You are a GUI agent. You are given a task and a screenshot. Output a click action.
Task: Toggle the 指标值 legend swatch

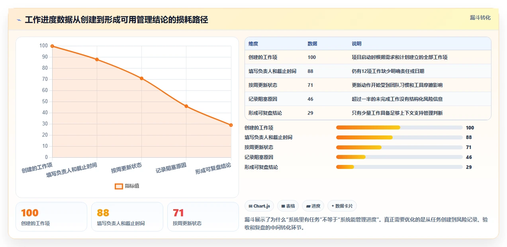[119, 186]
